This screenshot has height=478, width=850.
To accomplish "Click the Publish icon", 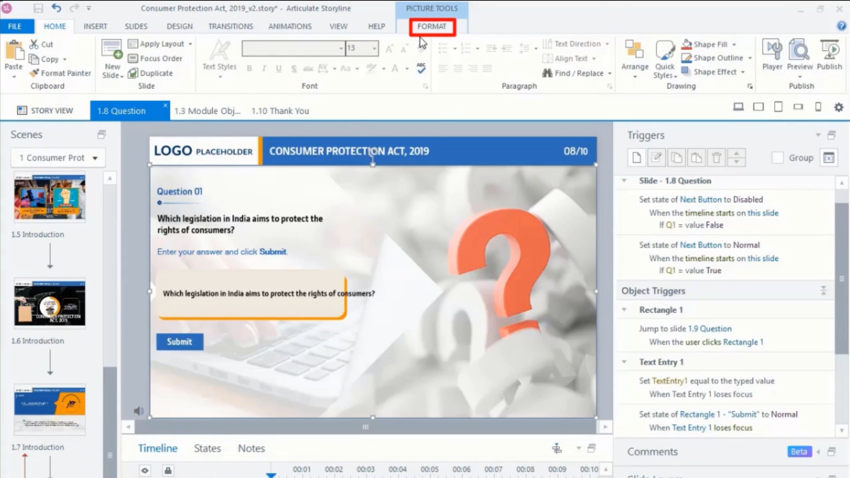I will point(829,50).
